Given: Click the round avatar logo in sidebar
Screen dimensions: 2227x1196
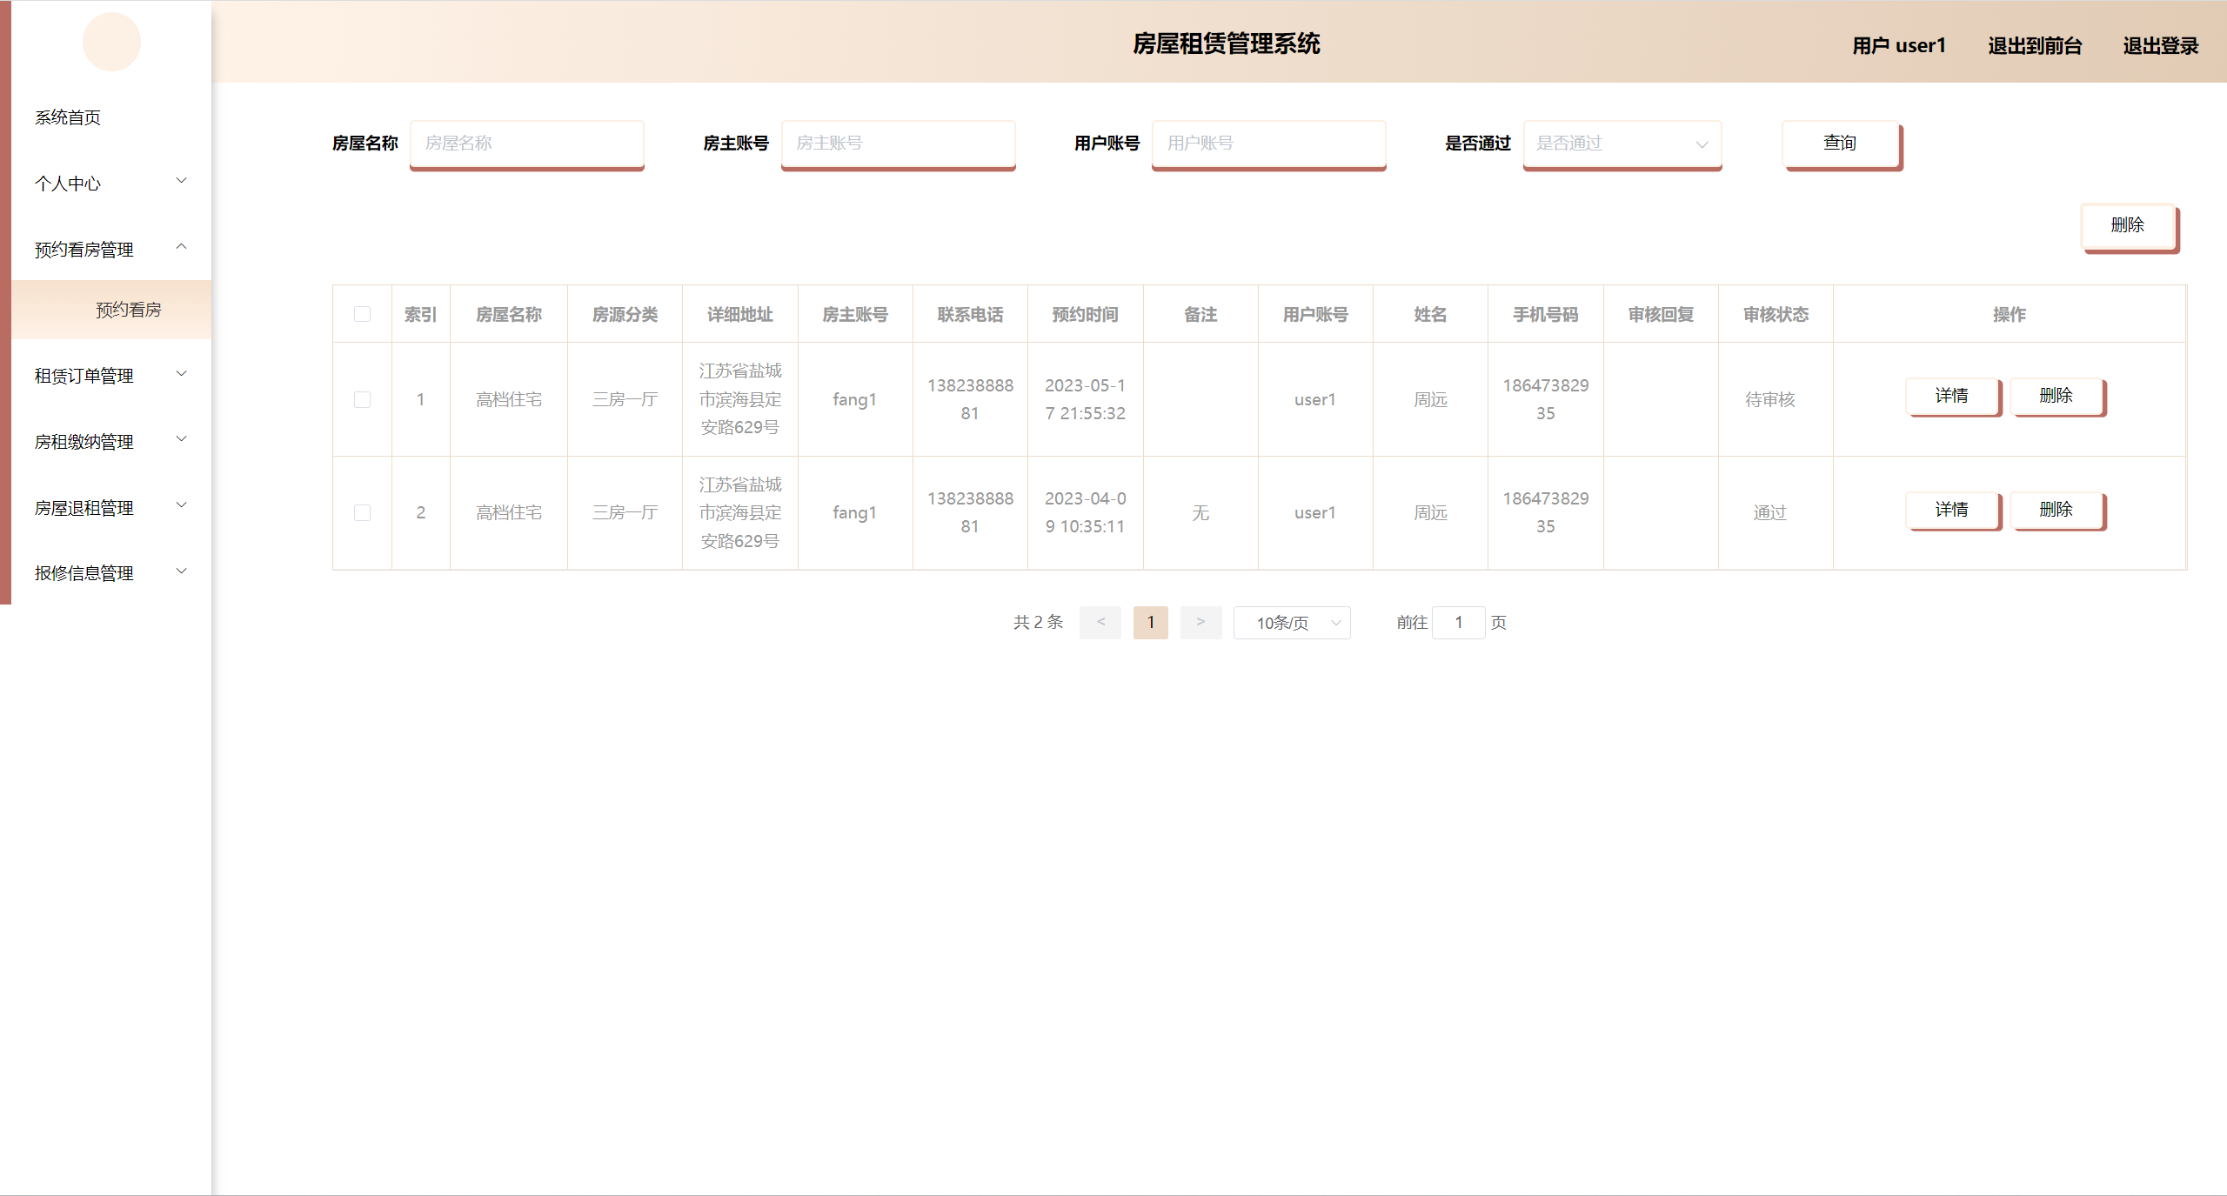Looking at the screenshot, I should [x=111, y=42].
